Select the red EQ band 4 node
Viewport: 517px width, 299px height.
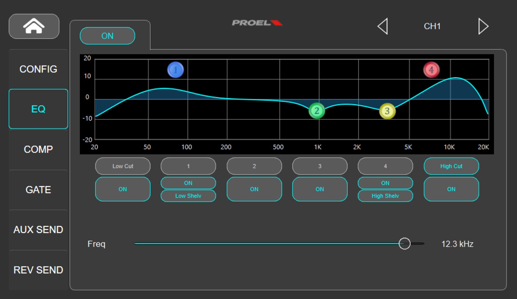431,70
